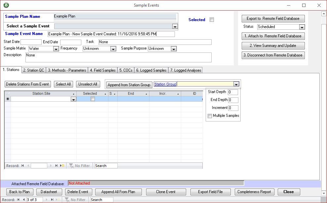Expand the Status dropdown showing Scheduled
This screenshot has width=327, height=203.
pos(302,27)
